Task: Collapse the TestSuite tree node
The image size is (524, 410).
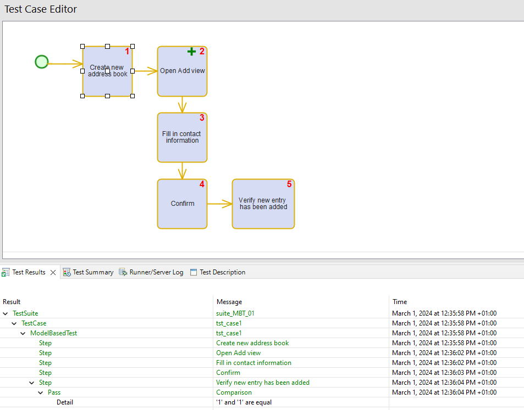Action: tap(5, 313)
